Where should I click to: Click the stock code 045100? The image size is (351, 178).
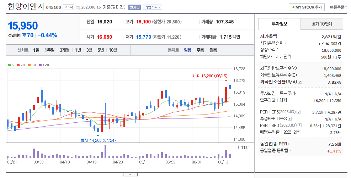pos(53,7)
